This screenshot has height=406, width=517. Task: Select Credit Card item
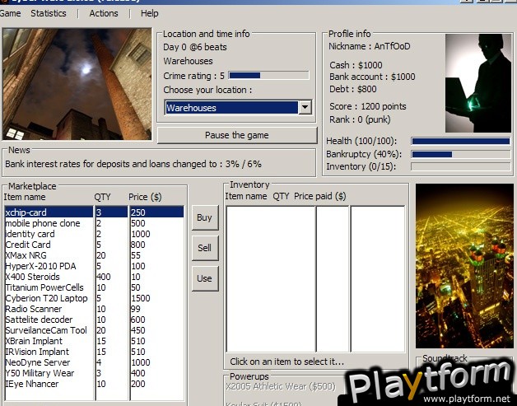[49, 245]
